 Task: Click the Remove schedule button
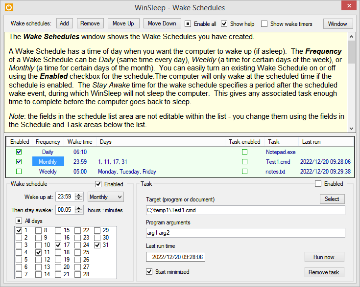[90, 23]
